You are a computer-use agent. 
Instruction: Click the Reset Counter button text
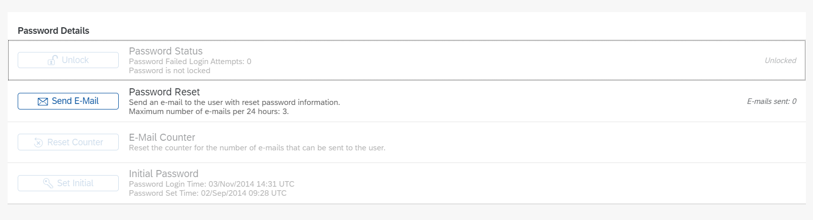coord(75,142)
